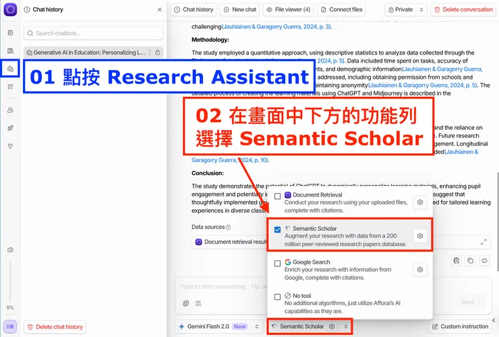Click the lock icon on Generative AI chat
This screenshot has width=499, height=337.
point(158,52)
